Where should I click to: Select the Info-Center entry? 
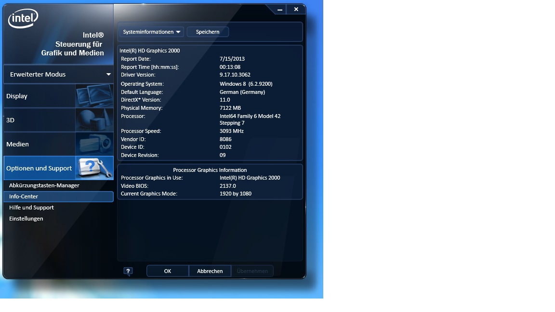[x=58, y=196]
